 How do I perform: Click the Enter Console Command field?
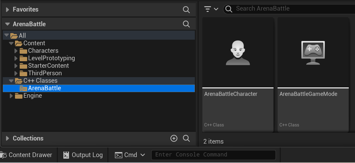[x=214, y=155]
